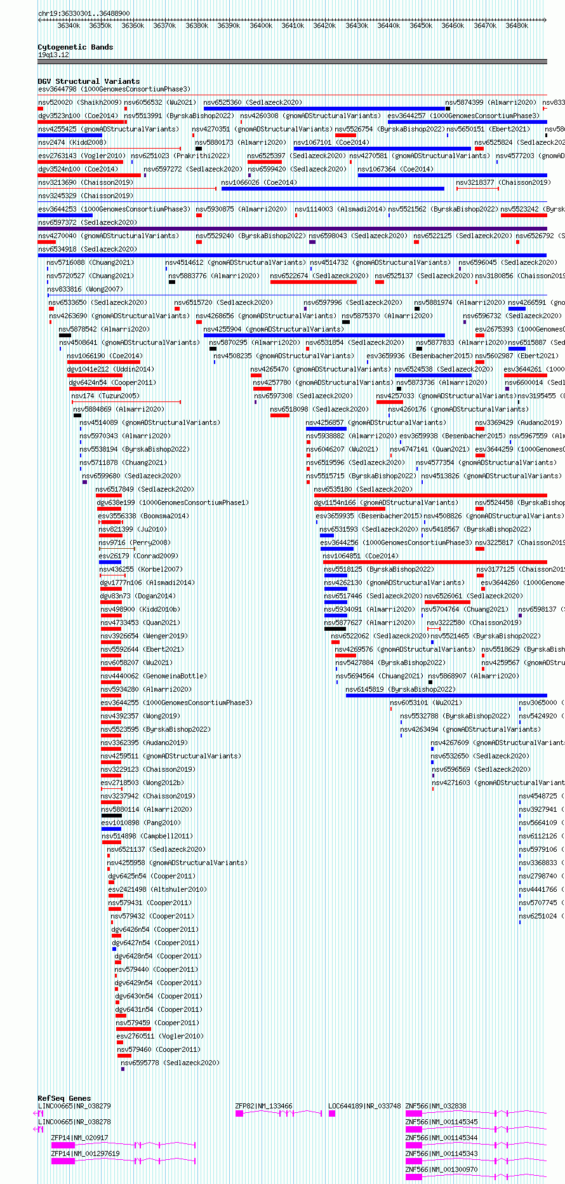The height and width of the screenshot is (1184, 565).
Task: Click variant esv1010898 (Pang2010)
Action: (141, 823)
